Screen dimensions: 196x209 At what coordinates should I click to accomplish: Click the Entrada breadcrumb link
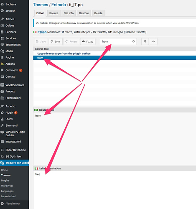[59, 5]
